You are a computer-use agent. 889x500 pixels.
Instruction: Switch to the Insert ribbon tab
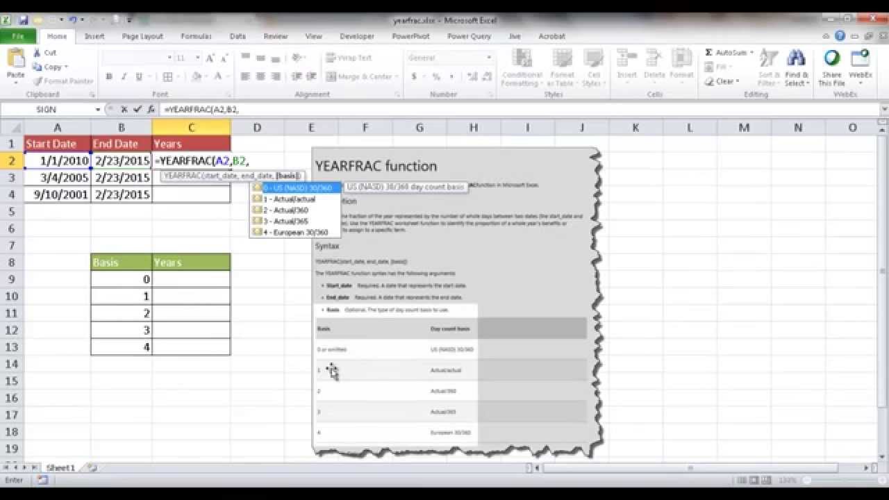[x=94, y=36]
